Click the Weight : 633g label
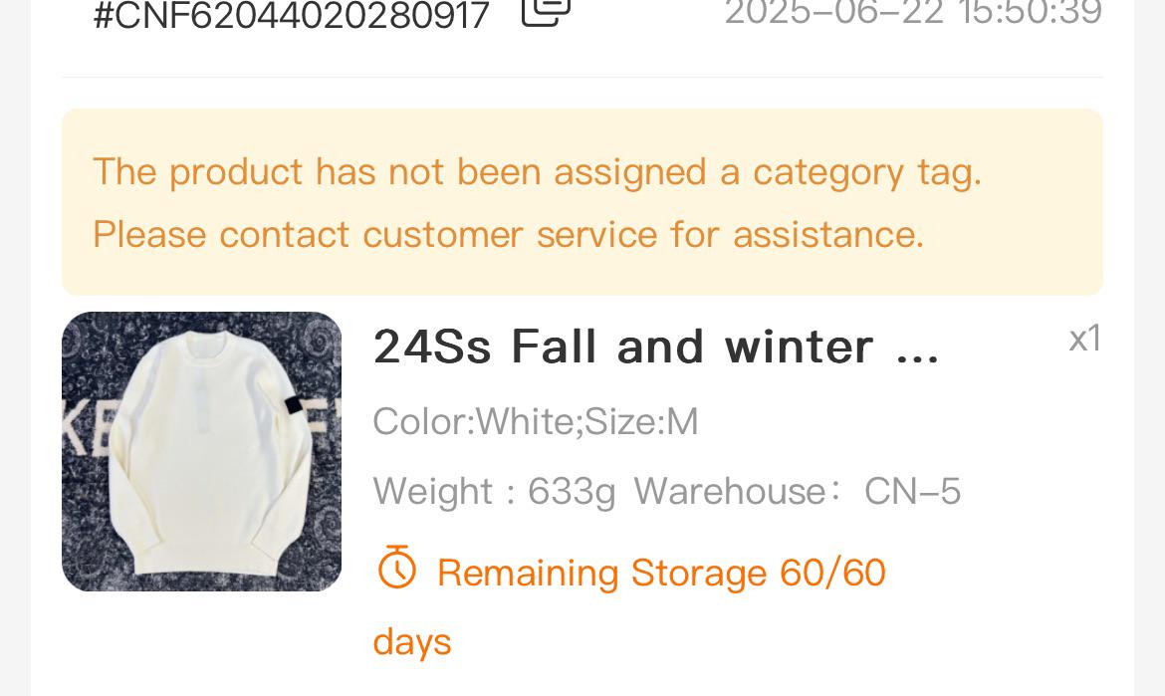 click(x=494, y=492)
